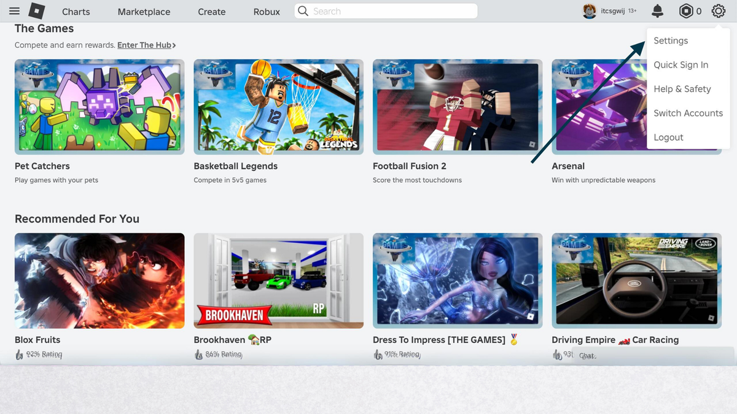Click Dress To Impress [THE GAMES] title
The image size is (737, 414).
coord(446,340)
